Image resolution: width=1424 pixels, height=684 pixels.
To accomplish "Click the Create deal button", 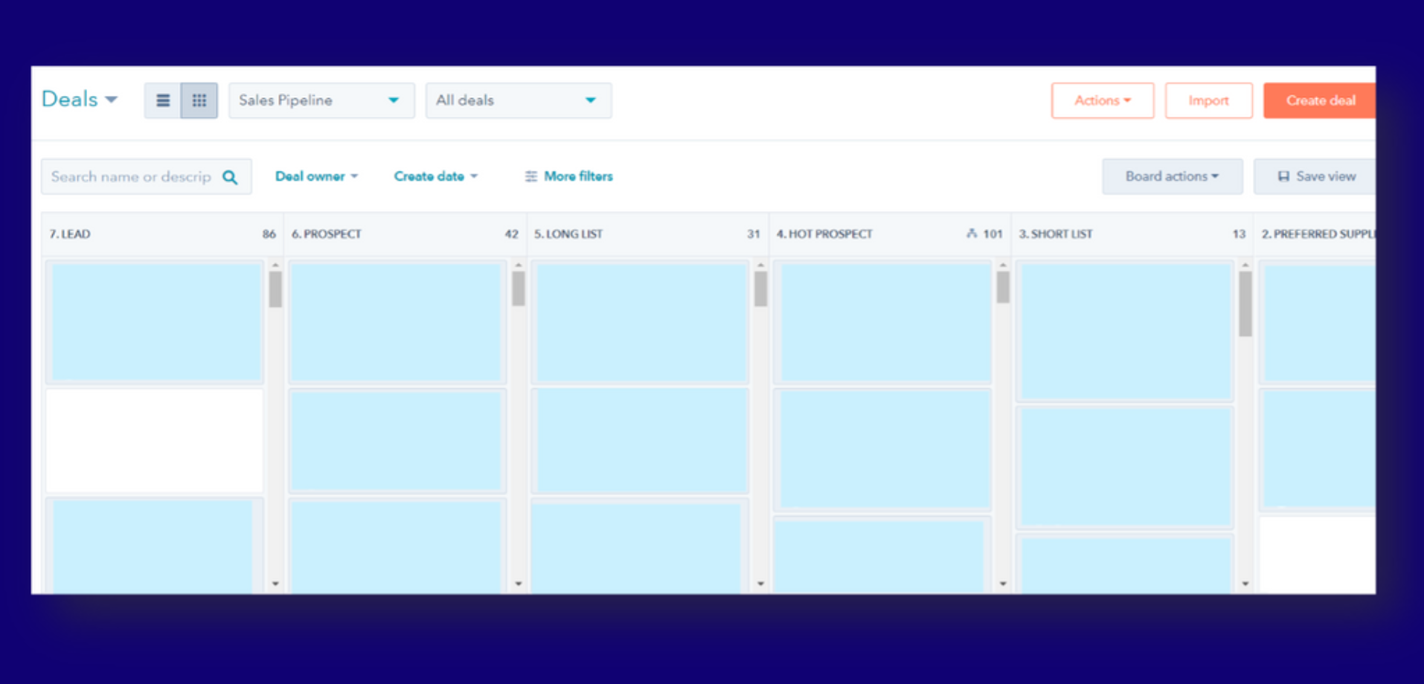I will tap(1319, 100).
